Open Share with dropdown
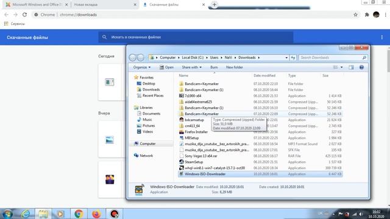The width and height of the screenshot is (390, 219). point(191,68)
